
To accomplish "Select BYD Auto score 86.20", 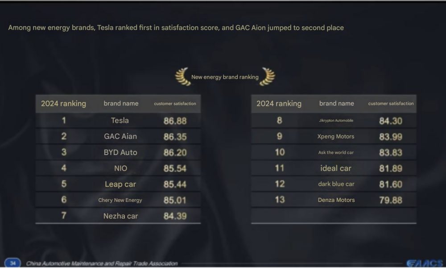I will 175,153.
